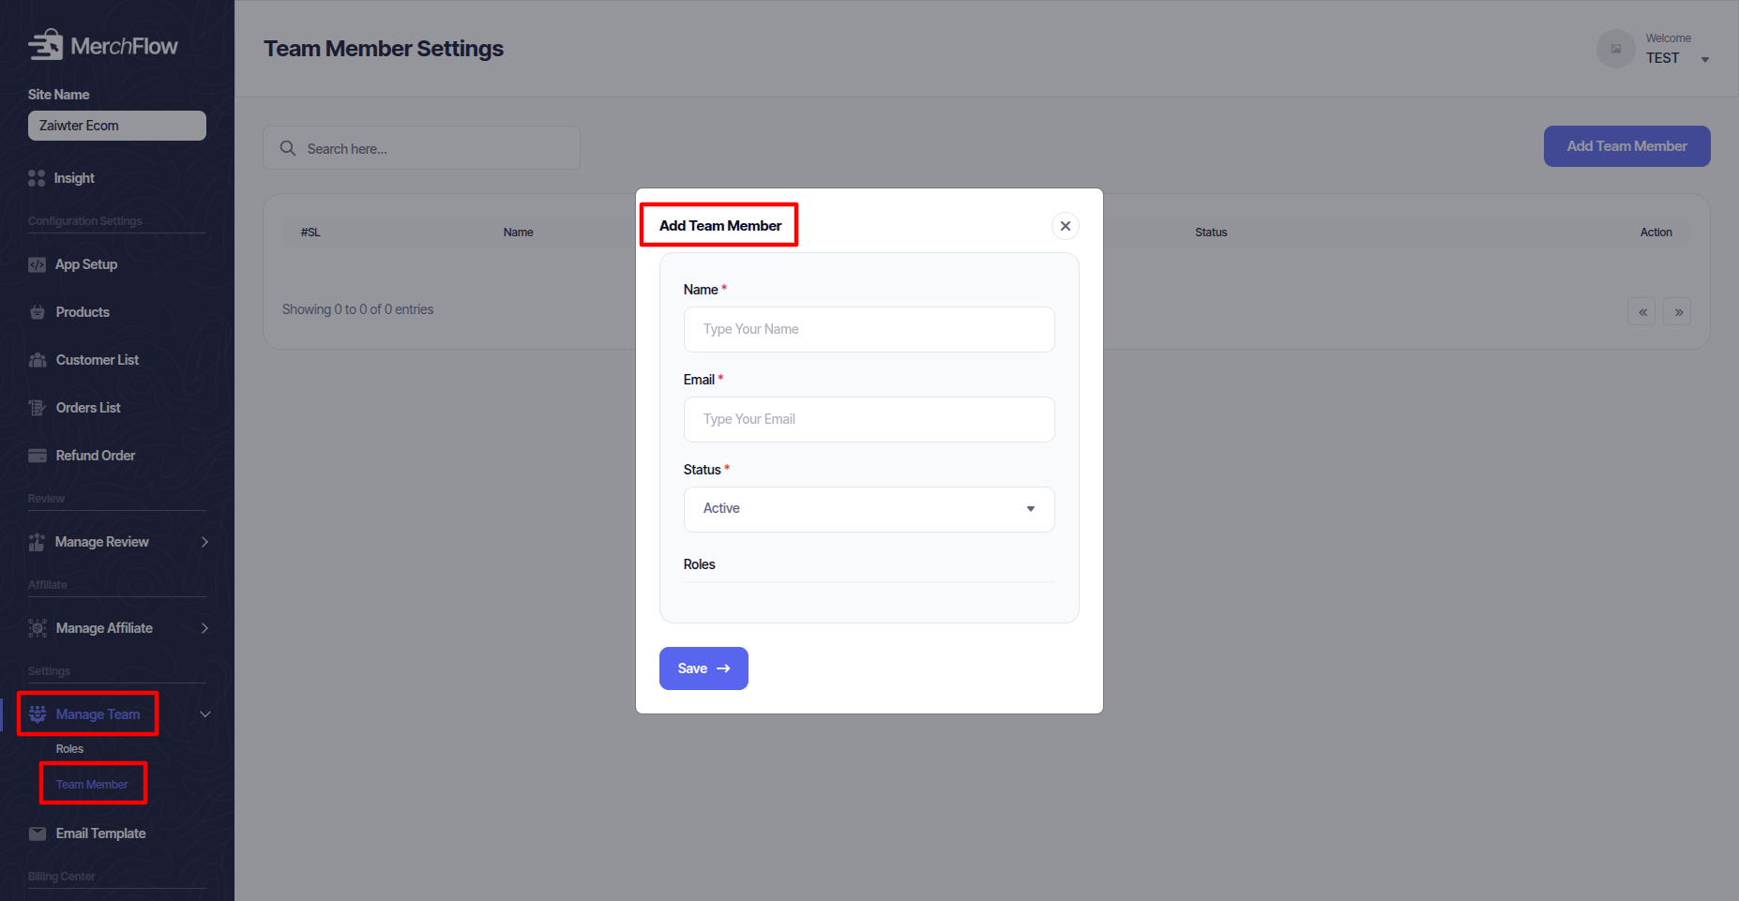Click the App Setup code icon
This screenshot has height=901, width=1739.
[37, 264]
